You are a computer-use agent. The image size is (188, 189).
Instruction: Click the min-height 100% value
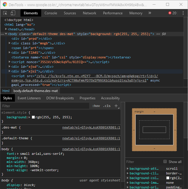click(34, 166)
